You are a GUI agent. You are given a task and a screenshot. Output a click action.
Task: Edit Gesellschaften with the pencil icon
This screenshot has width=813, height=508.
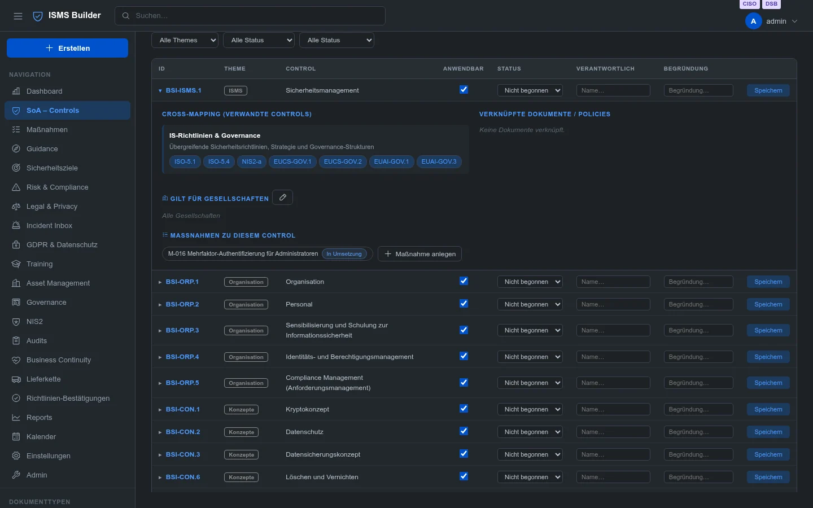[282, 198]
